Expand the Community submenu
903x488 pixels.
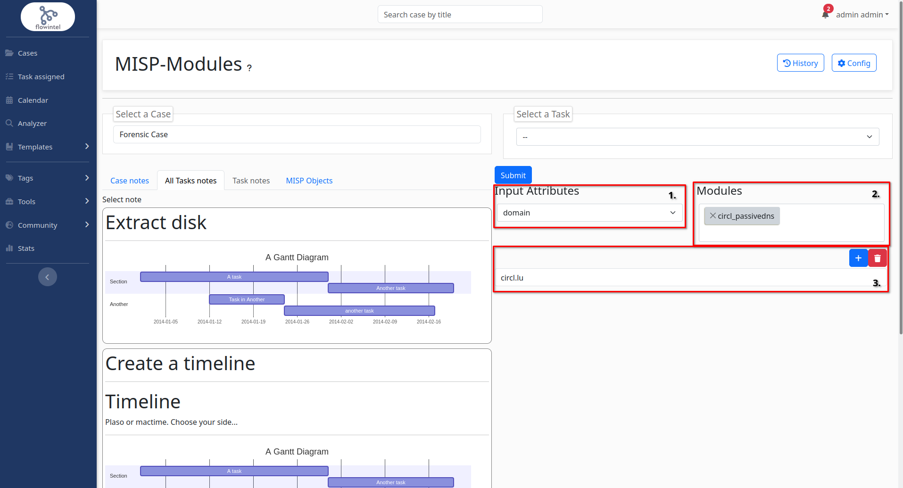coord(87,225)
